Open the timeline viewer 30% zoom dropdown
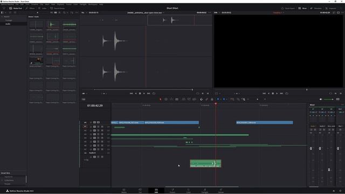The height and width of the screenshot is (194, 345). [217, 12]
